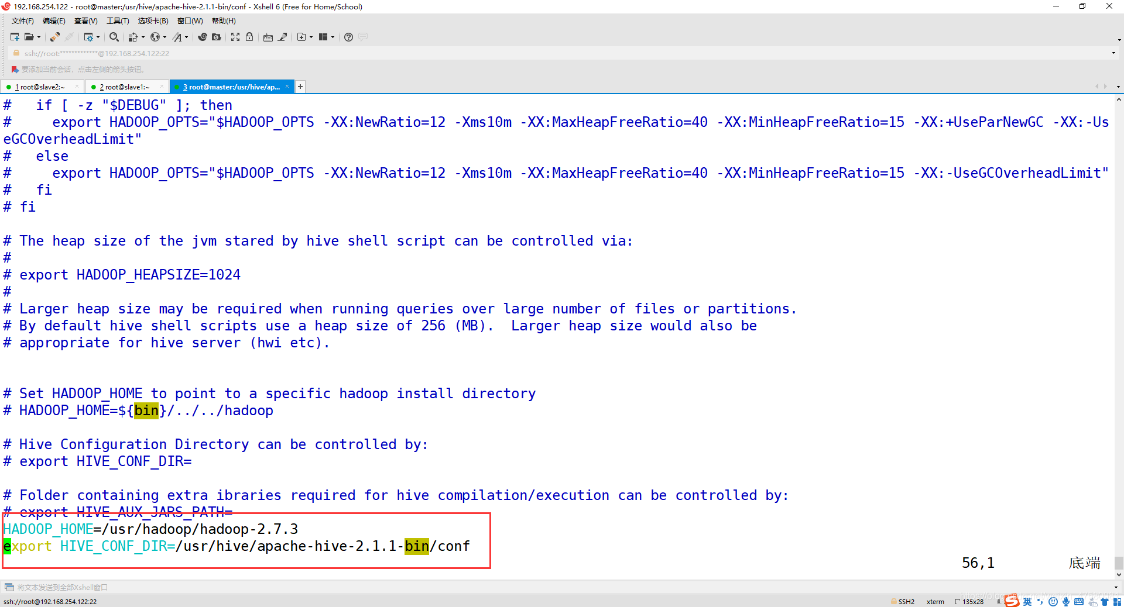Add a new tab with plus button
Viewport: 1124px width, 607px height.
300,87
